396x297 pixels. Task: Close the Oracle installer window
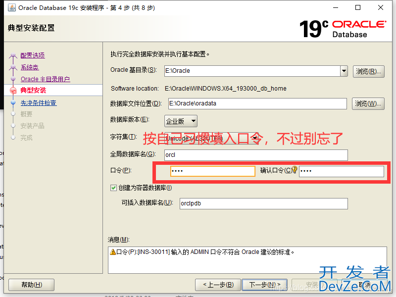[380, 7]
